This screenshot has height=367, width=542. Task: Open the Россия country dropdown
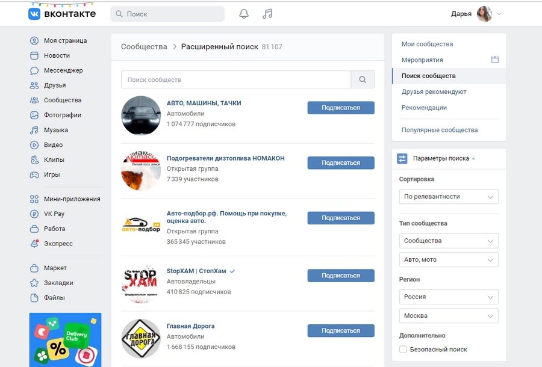449,297
